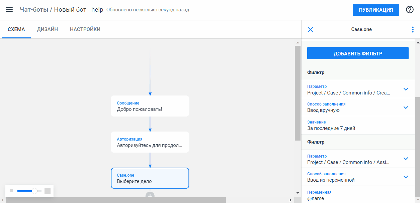
Task: Select the Сообщение block Добро пожаловать!
Action: pos(150,106)
